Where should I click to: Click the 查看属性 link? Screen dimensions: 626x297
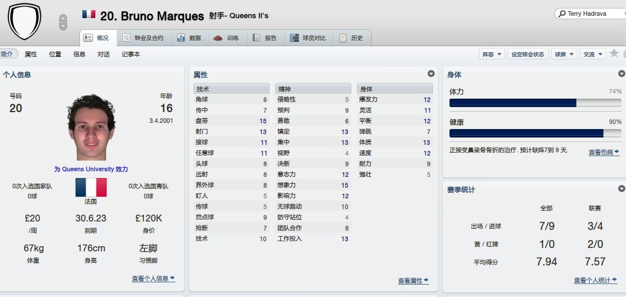pos(413,281)
